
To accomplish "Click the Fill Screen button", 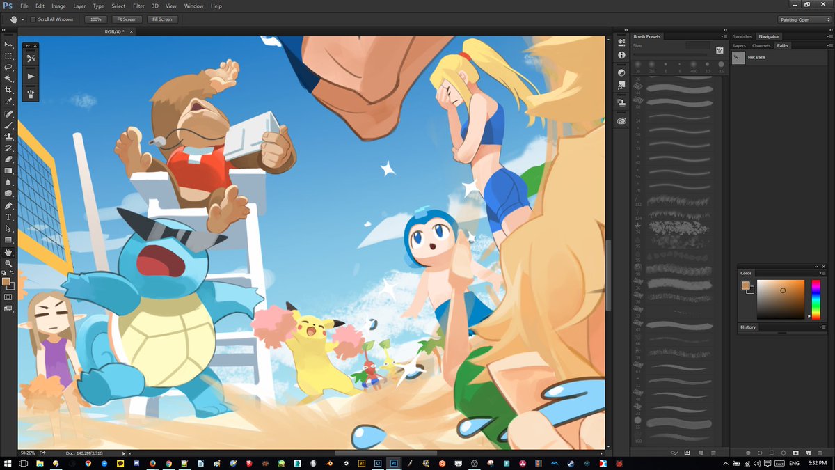I will click(x=162, y=19).
